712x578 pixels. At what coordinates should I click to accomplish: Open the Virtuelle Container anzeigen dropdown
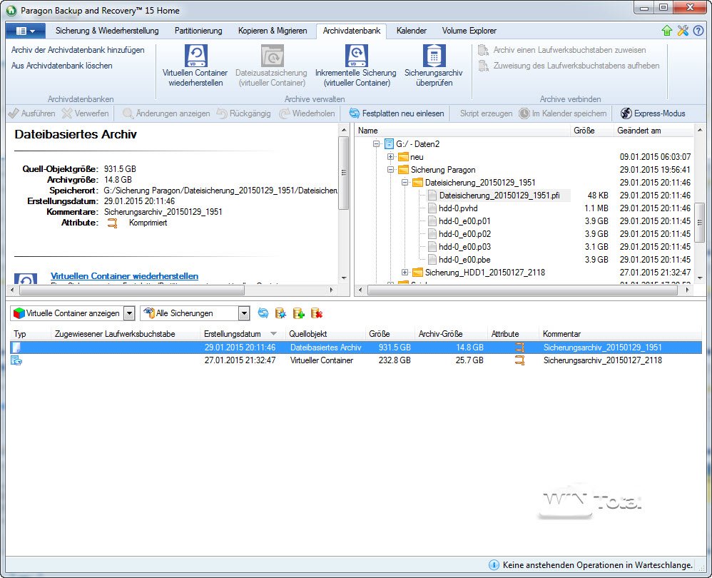pyautogui.click(x=128, y=313)
